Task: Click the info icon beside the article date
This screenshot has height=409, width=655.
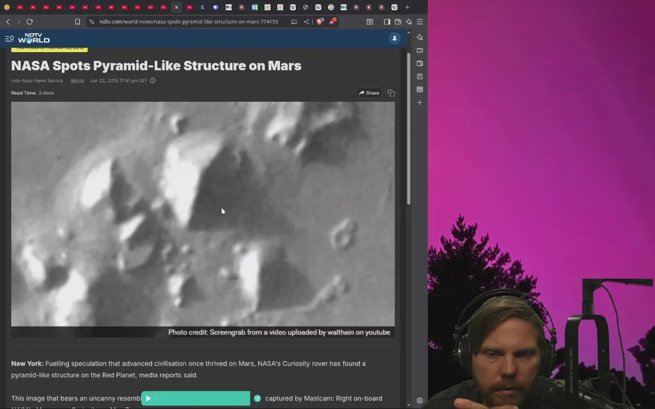Action: tap(153, 81)
